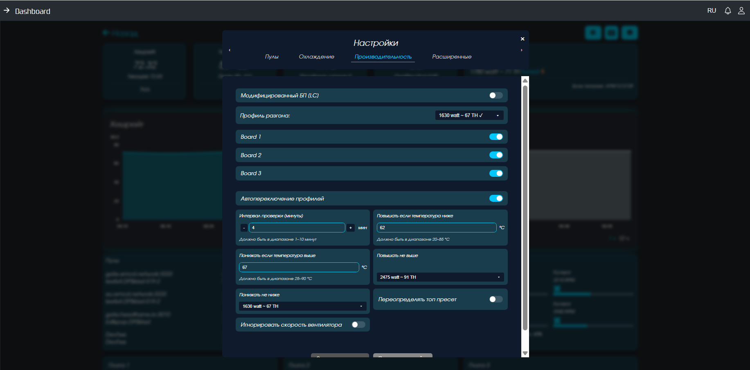Click the Настройки dialog heading
Viewport: 750px width, 370px height.
click(376, 43)
